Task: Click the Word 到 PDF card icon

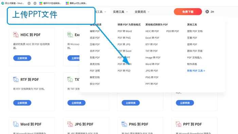Action: pos(16,124)
